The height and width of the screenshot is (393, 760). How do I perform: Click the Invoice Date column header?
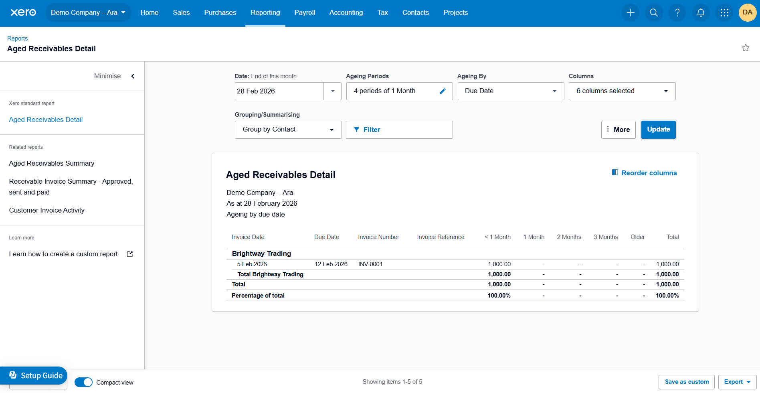[x=248, y=237]
